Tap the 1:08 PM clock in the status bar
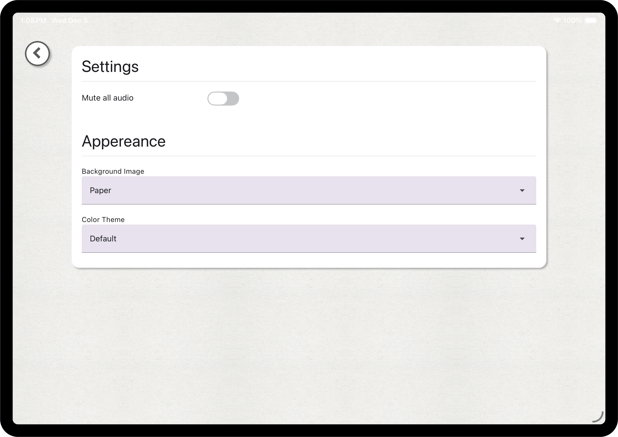 [33, 20]
